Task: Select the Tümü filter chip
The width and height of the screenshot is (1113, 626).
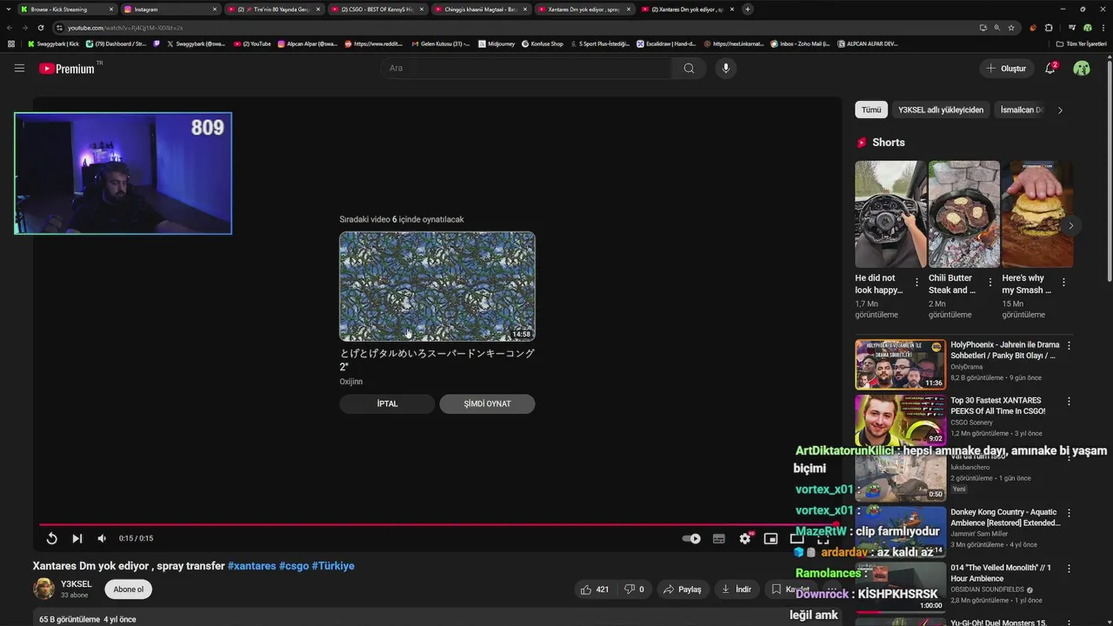Action: [x=871, y=110]
